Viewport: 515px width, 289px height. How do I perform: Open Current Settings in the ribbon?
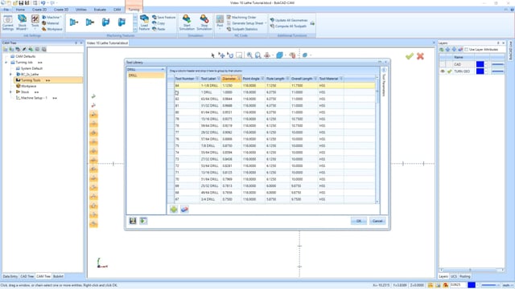coord(7,22)
